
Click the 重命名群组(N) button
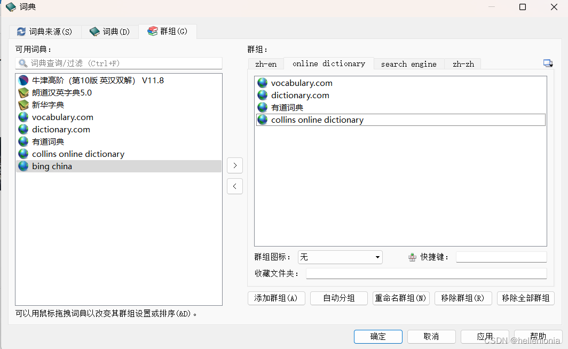click(x=401, y=298)
